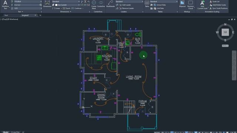
Task: Select the Dimension tool
Action: click(x=47, y=4)
